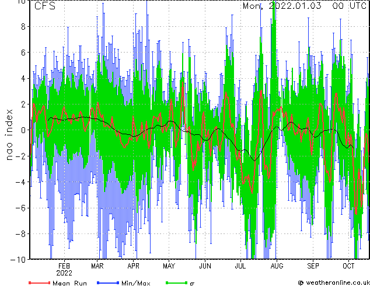The height and width of the screenshot is (286, 370).
Task: Select the Mean Run legend label
Action: (70, 283)
